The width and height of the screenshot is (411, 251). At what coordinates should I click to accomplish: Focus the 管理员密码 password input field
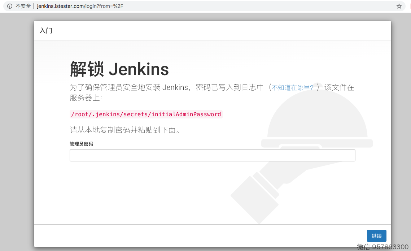click(x=212, y=155)
